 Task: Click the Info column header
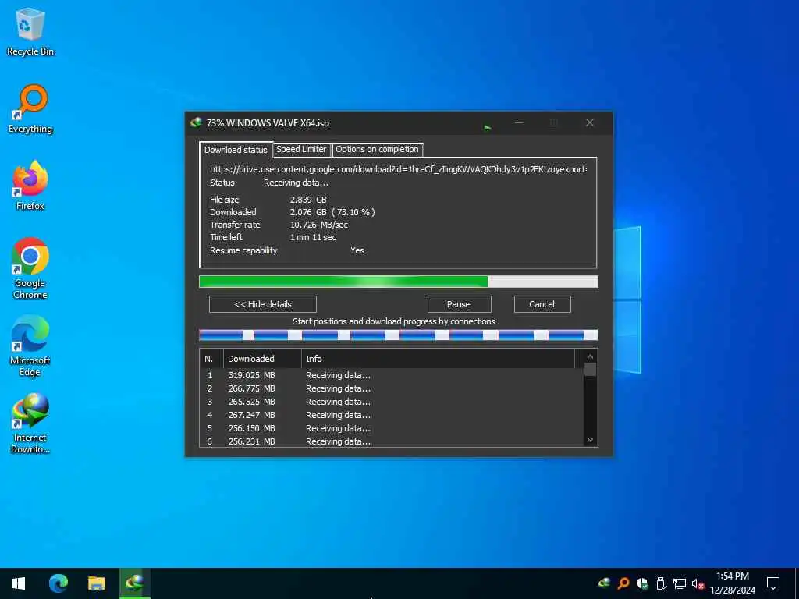click(439, 359)
